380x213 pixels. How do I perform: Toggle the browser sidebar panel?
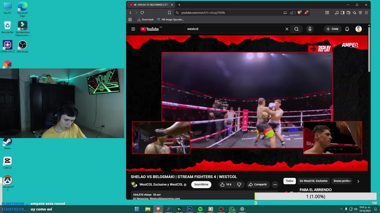click(x=342, y=13)
